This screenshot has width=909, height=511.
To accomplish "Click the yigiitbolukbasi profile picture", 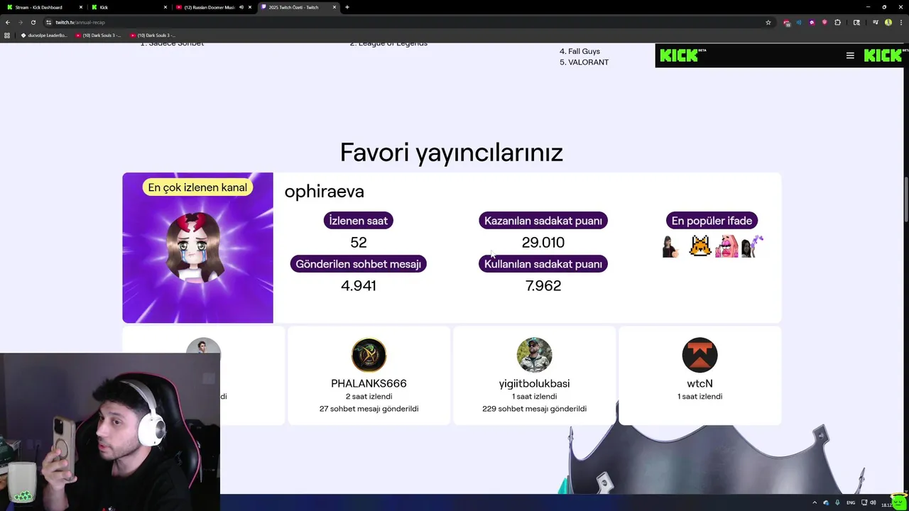I will [534, 355].
